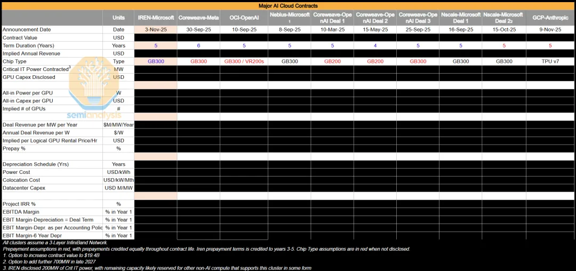Select the Nebius-Microsoft column header
The height and width of the screenshot is (271, 576).
[290, 17]
